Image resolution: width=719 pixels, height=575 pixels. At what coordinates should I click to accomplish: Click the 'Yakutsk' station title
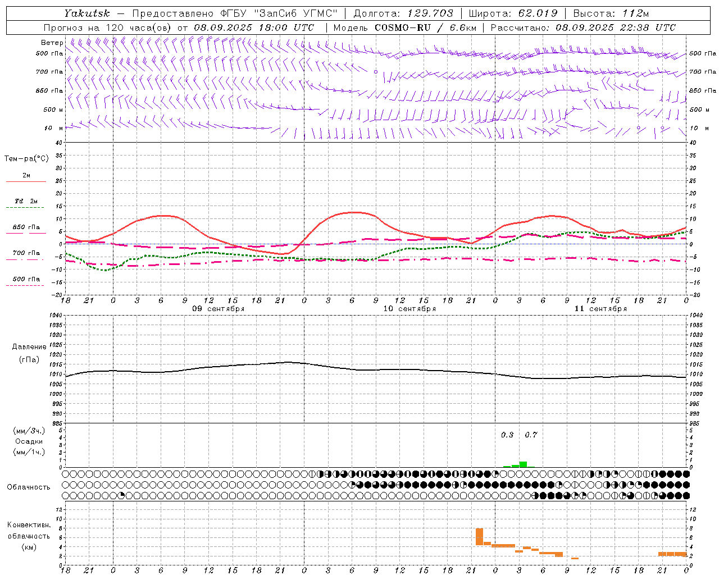point(87,13)
